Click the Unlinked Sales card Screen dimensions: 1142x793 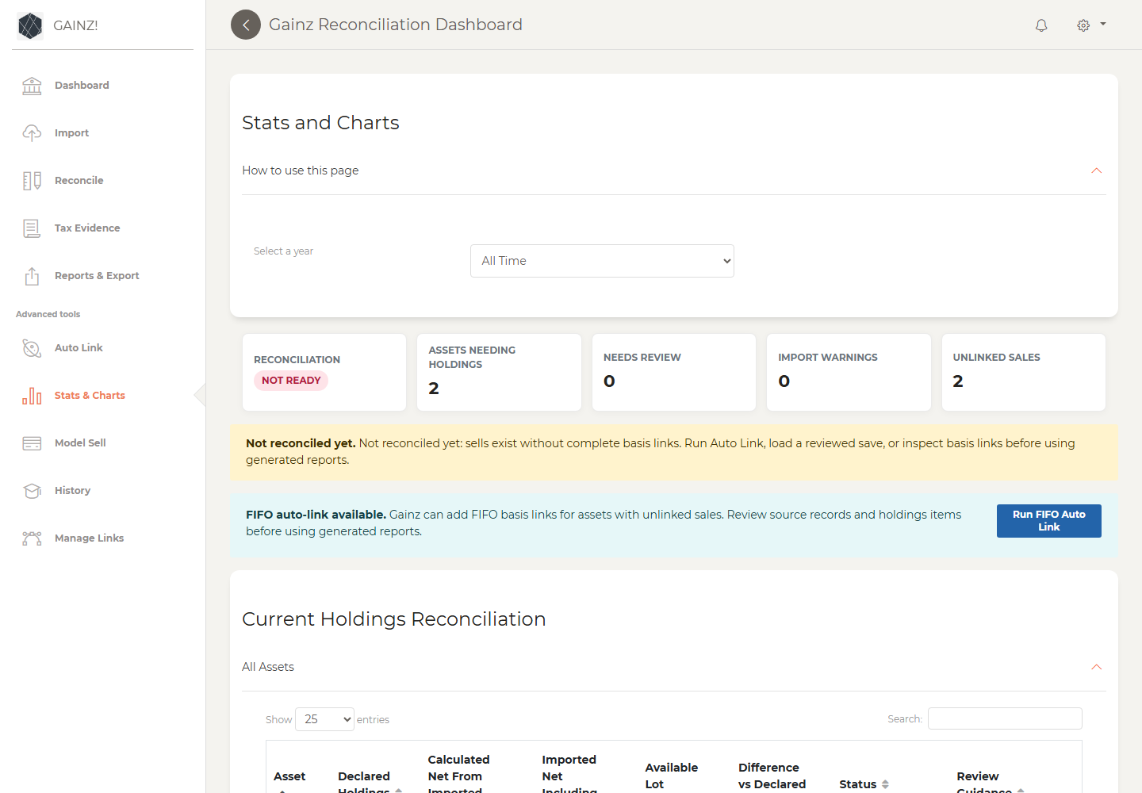(1024, 373)
